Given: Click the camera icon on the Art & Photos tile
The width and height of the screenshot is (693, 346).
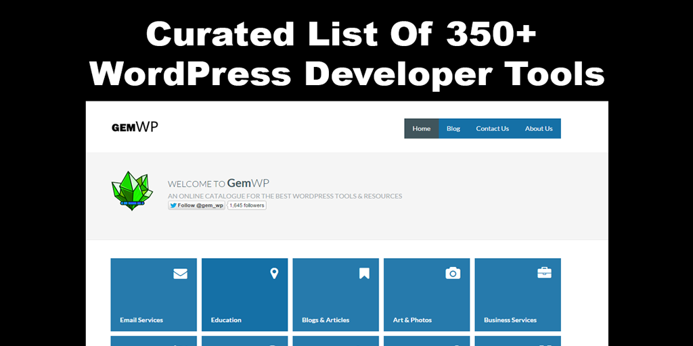Looking at the screenshot, I should (x=453, y=274).
